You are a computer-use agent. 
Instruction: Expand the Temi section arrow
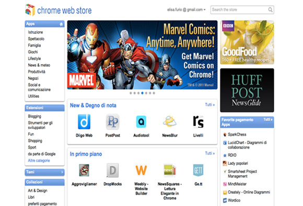pos(62,172)
